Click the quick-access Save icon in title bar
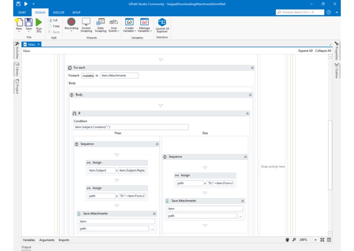The height and width of the screenshot is (251, 354). click(18, 4)
